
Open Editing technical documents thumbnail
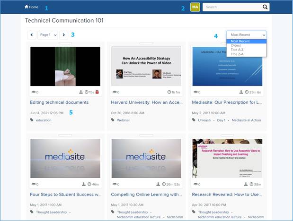65,66
